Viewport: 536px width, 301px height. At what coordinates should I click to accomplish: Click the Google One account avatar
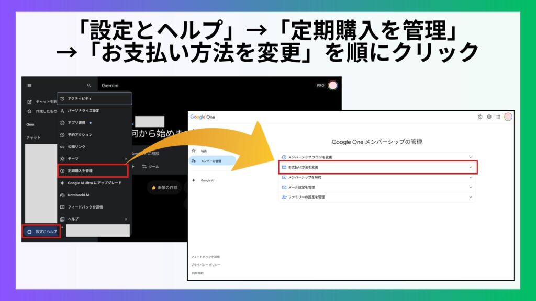click(508, 117)
